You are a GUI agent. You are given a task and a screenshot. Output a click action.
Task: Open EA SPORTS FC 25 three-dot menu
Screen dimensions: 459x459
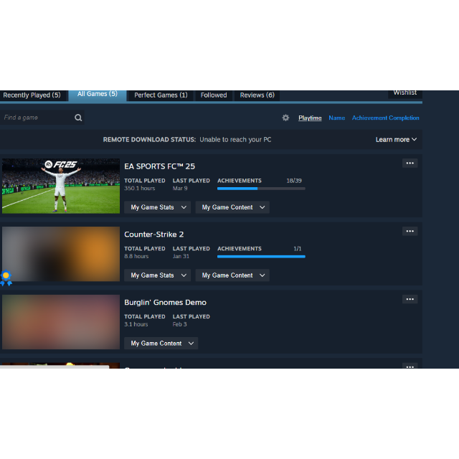[410, 163]
